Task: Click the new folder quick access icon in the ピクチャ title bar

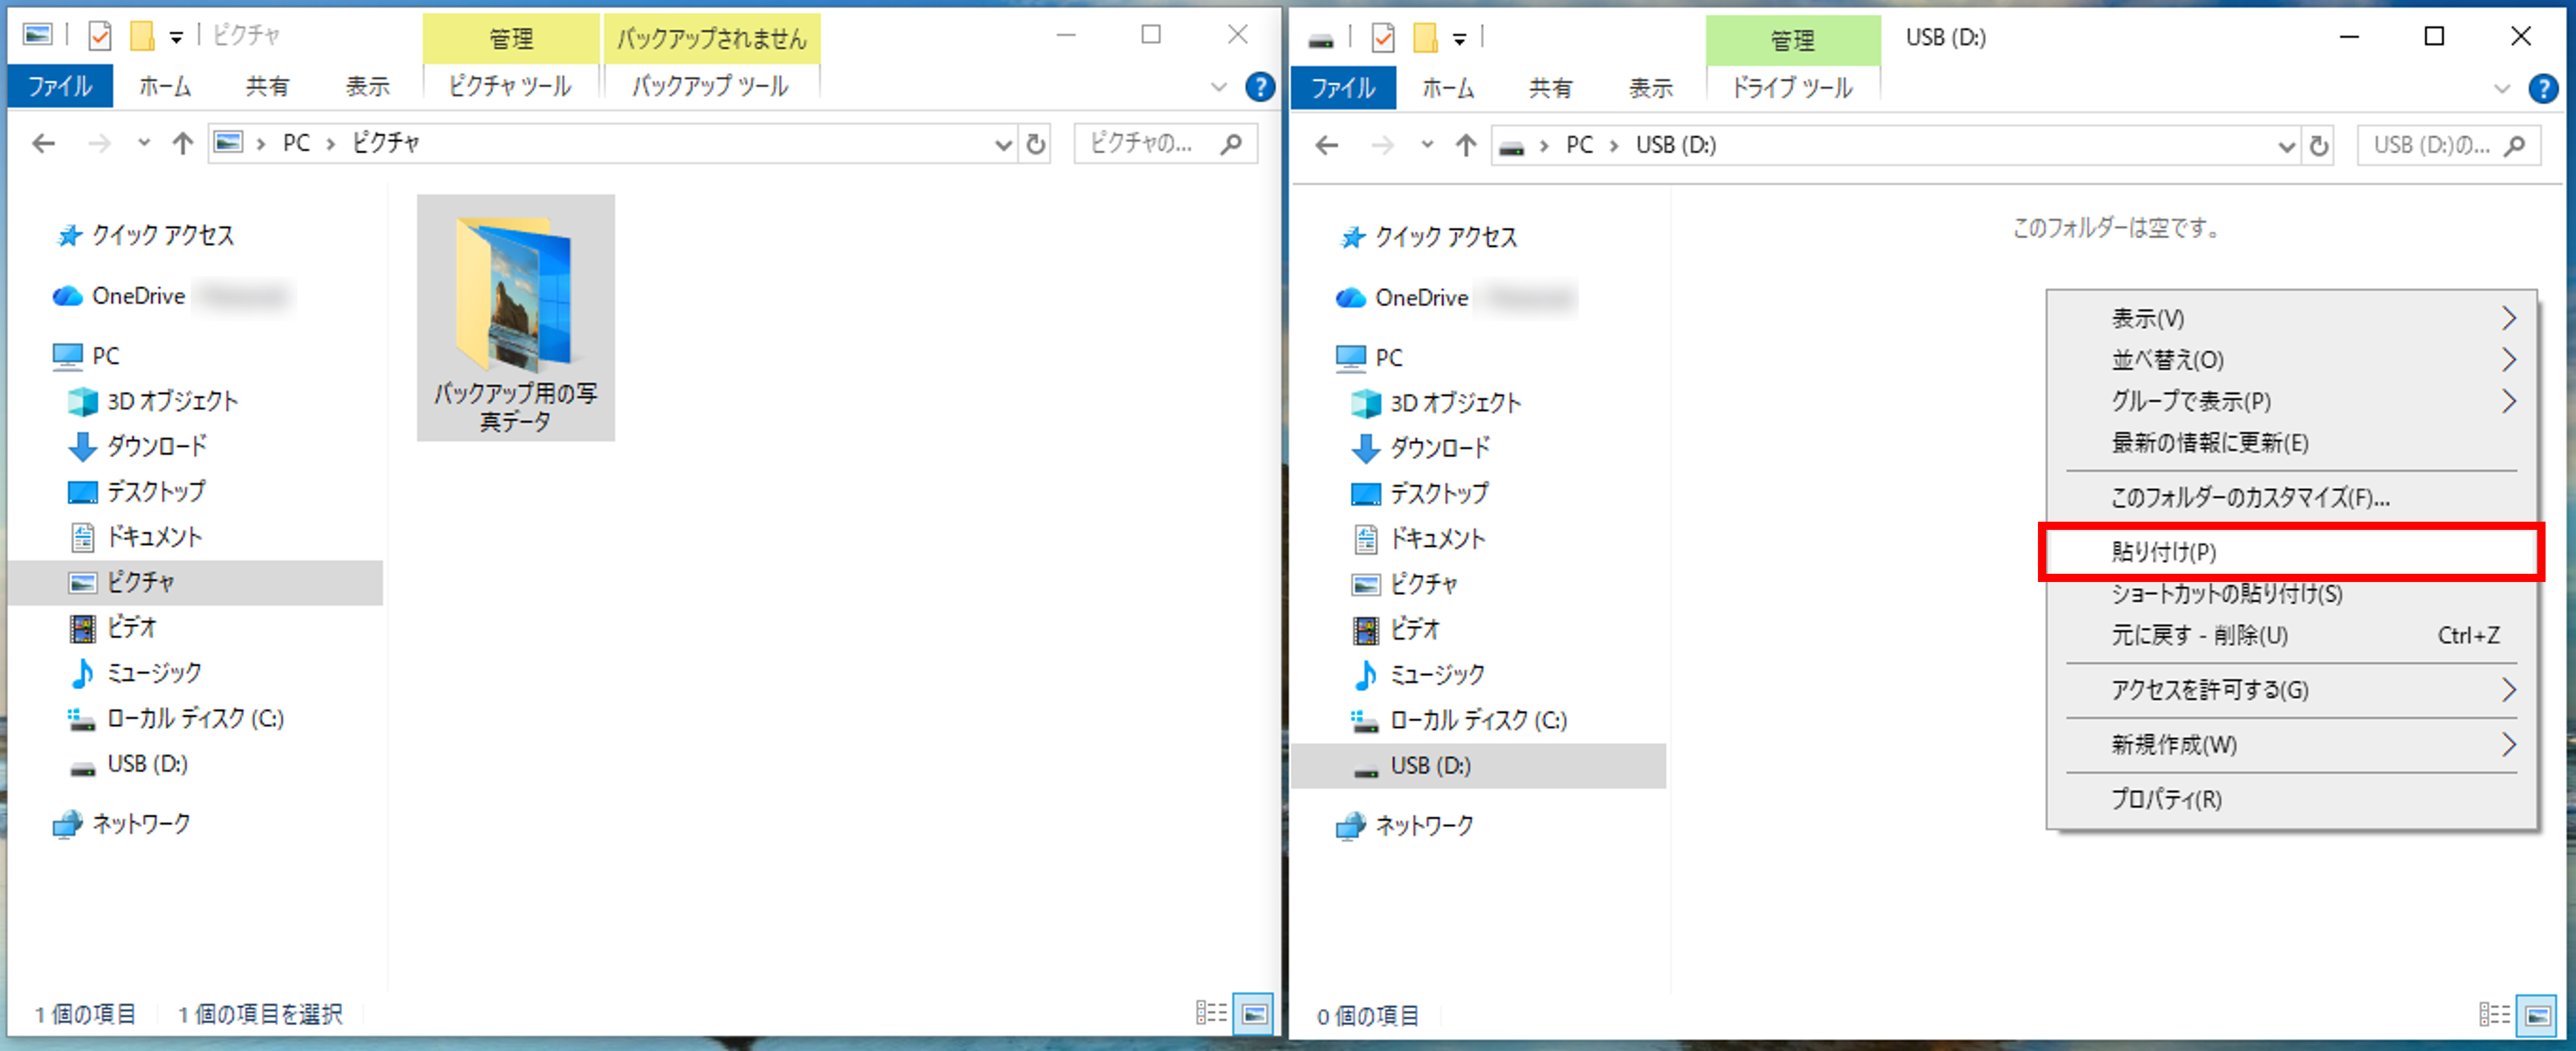Action: pos(142,36)
